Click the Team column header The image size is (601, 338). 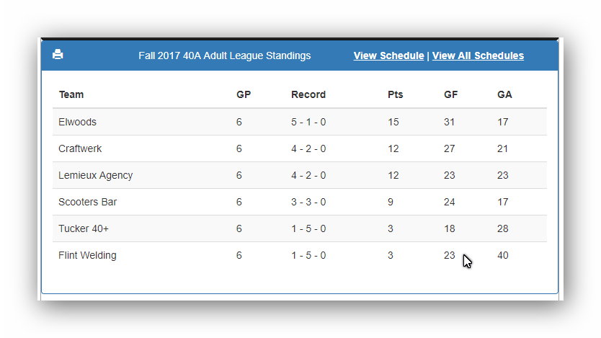click(71, 94)
